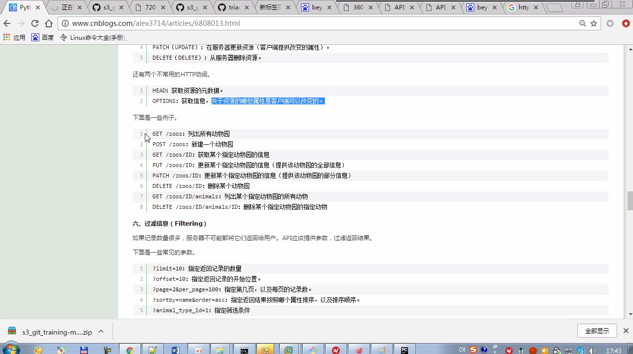Click the Sogou input method S icon
Screen dimensions: 633x354
pos(473,350)
